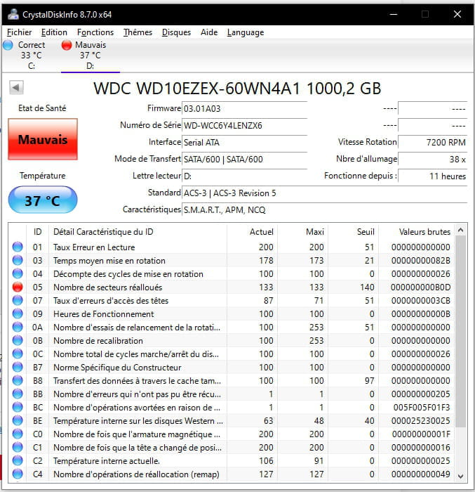Click the Firmware value field
This screenshot has width=475, height=492.
[244, 109]
